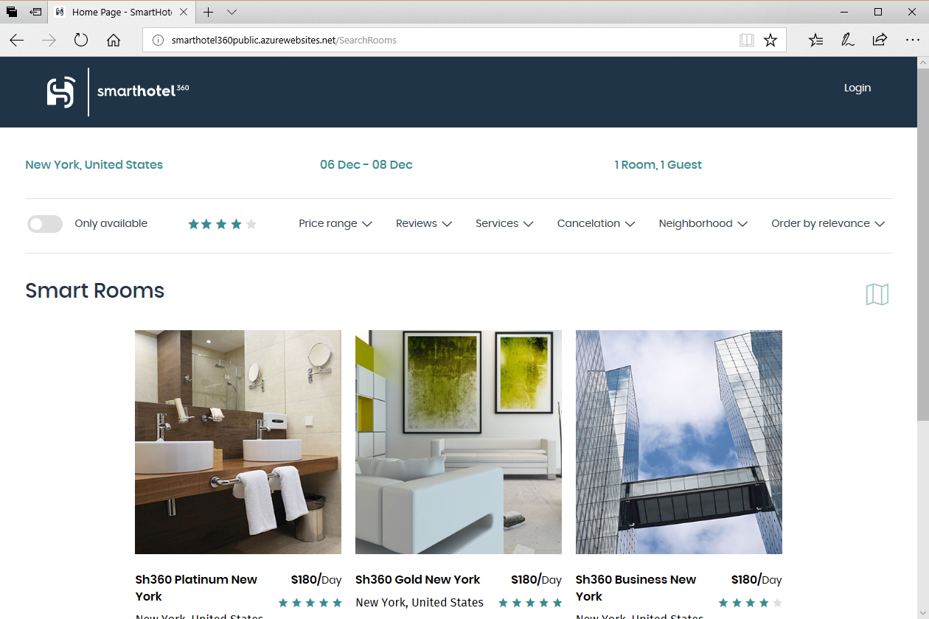The image size is (929, 619).
Task: Open the Services dropdown
Action: coord(504,223)
